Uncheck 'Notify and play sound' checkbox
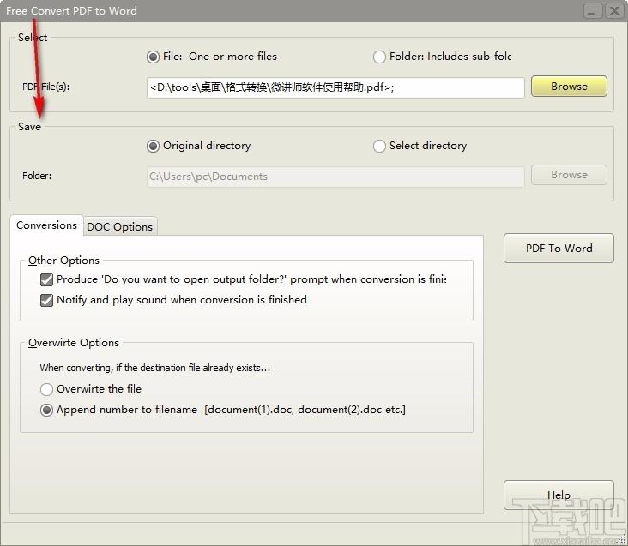The width and height of the screenshot is (628, 546). (x=47, y=300)
